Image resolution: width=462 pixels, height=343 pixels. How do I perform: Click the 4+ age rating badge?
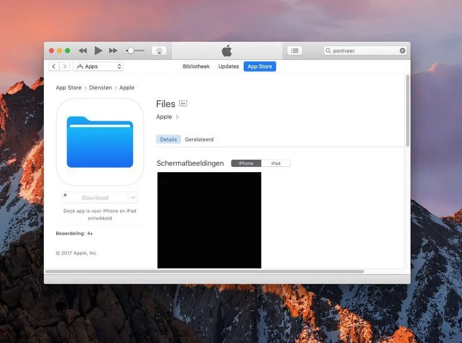point(183,103)
